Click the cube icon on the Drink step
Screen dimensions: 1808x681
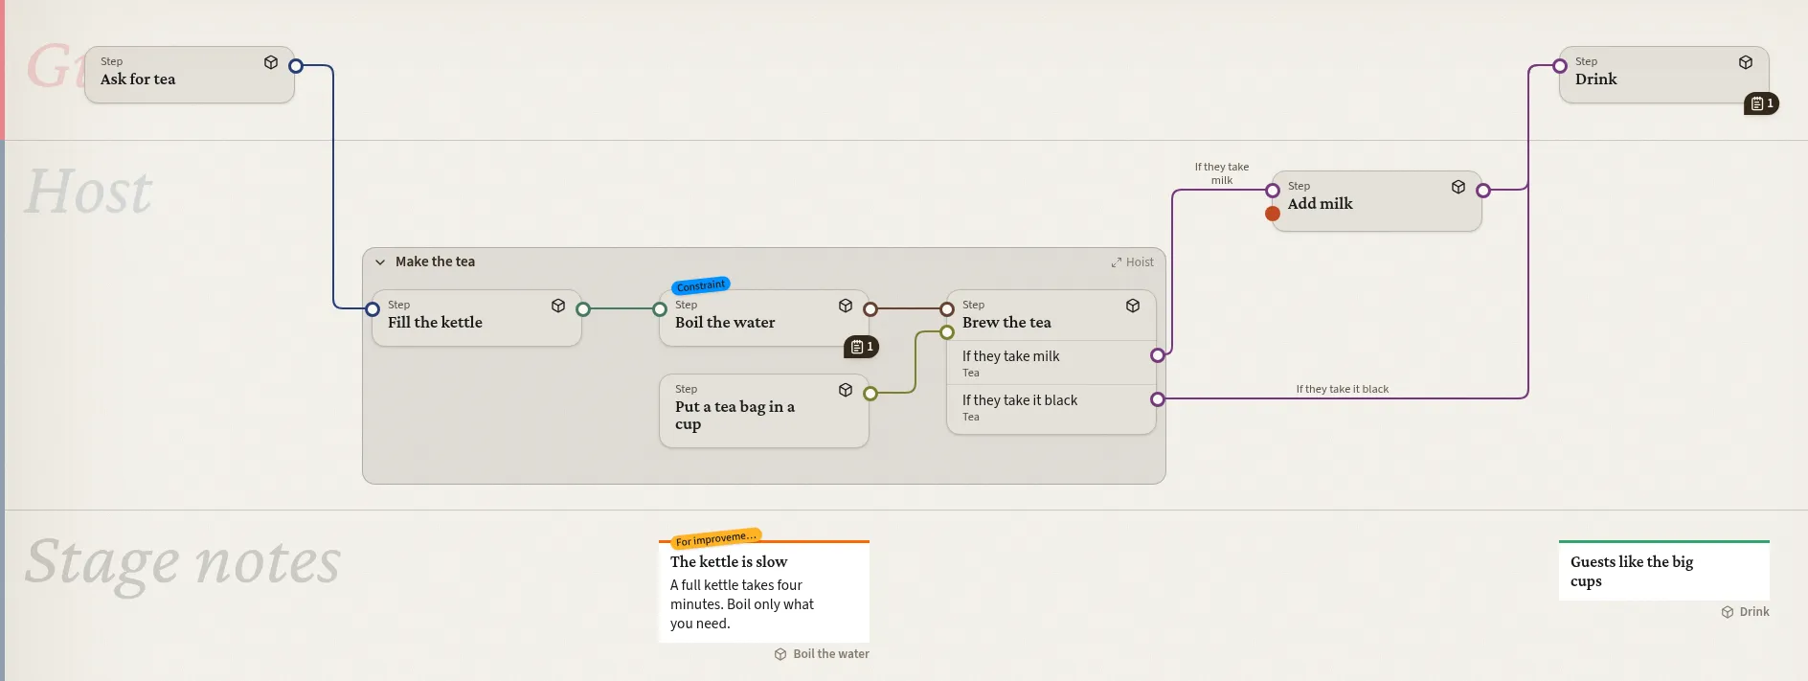1746,62
